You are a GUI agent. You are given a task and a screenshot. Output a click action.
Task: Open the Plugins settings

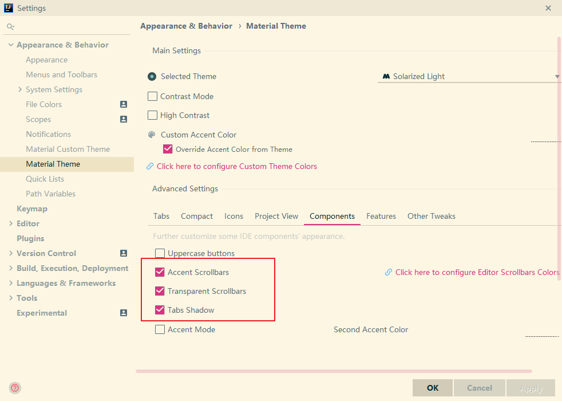tap(30, 238)
